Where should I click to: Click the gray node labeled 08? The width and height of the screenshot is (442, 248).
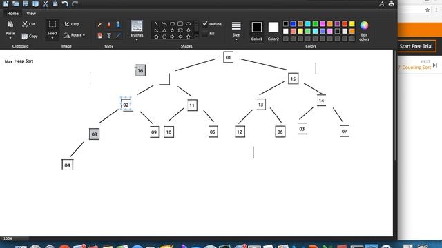[x=94, y=134]
